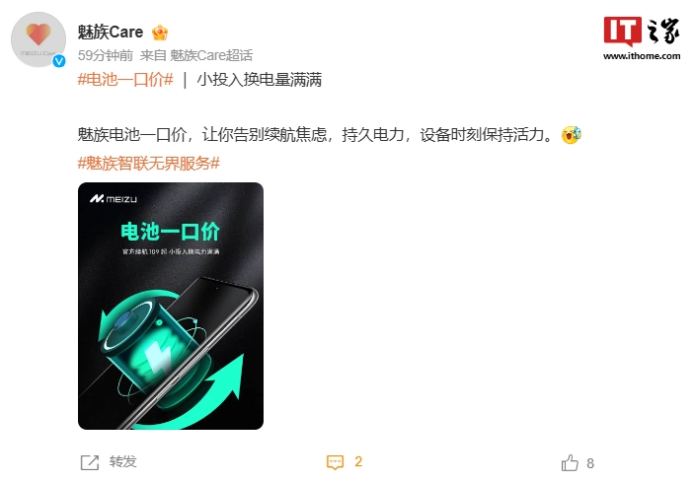Open the 魅族Care username link
The height and width of the screenshot is (483, 692).
(111, 33)
